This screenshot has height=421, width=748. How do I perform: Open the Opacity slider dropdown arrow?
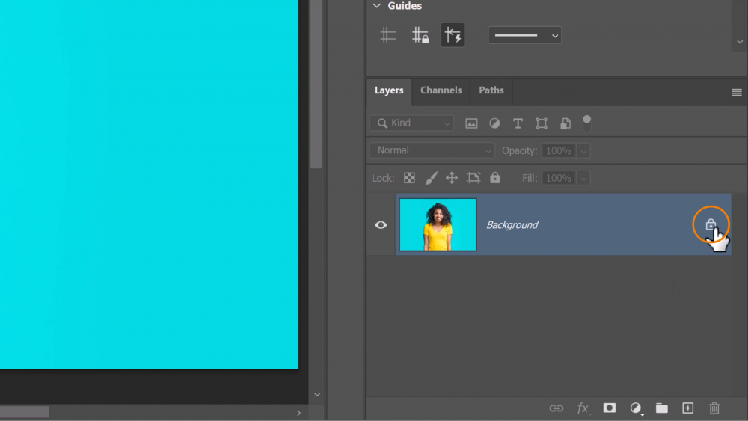583,151
